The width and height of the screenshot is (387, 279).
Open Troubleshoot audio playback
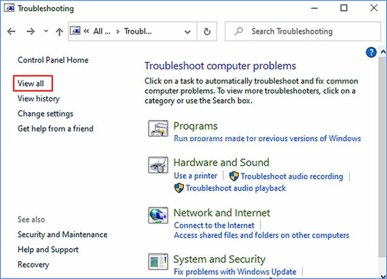[235, 188]
